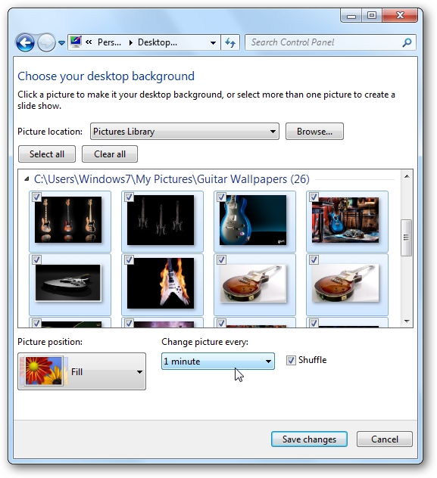Screen dimensions: 437x478
Task: Open the Change picture every 1 minute dropdown
Action: (218, 362)
